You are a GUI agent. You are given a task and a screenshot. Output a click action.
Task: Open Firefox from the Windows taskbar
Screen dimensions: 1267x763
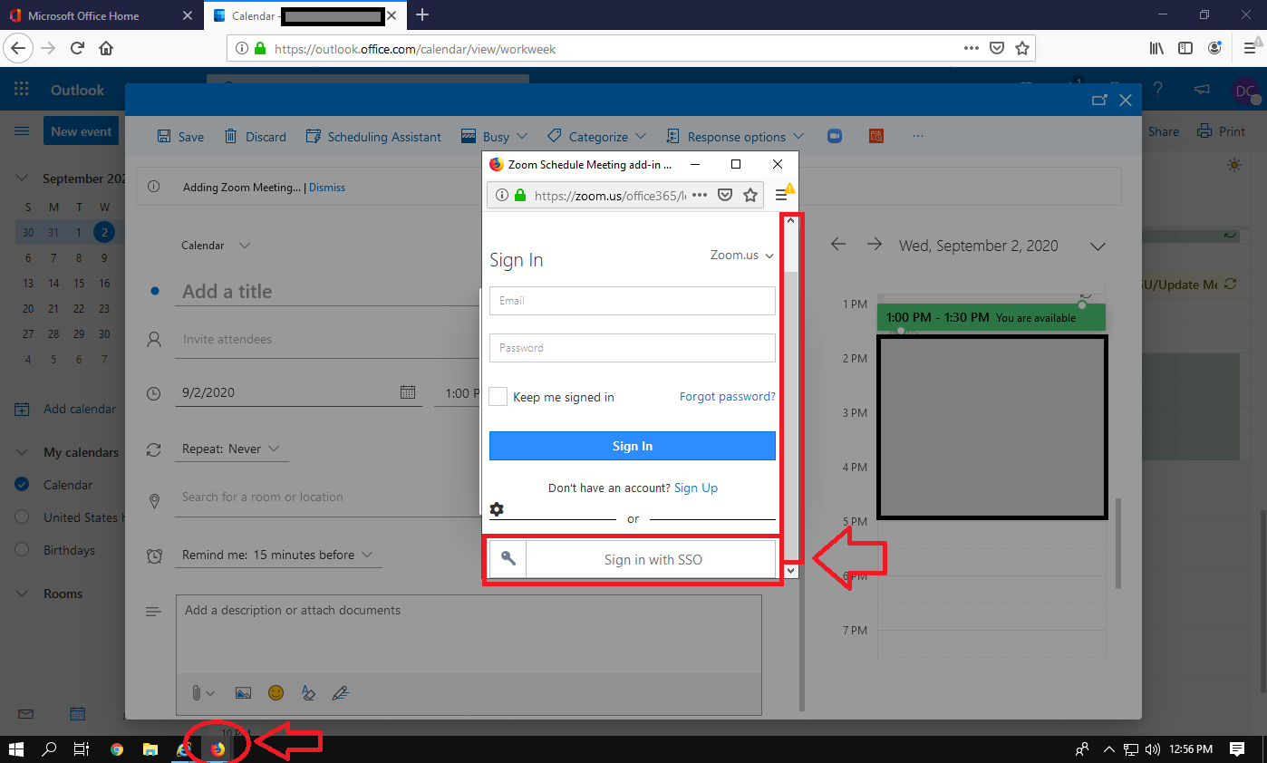(x=218, y=749)
